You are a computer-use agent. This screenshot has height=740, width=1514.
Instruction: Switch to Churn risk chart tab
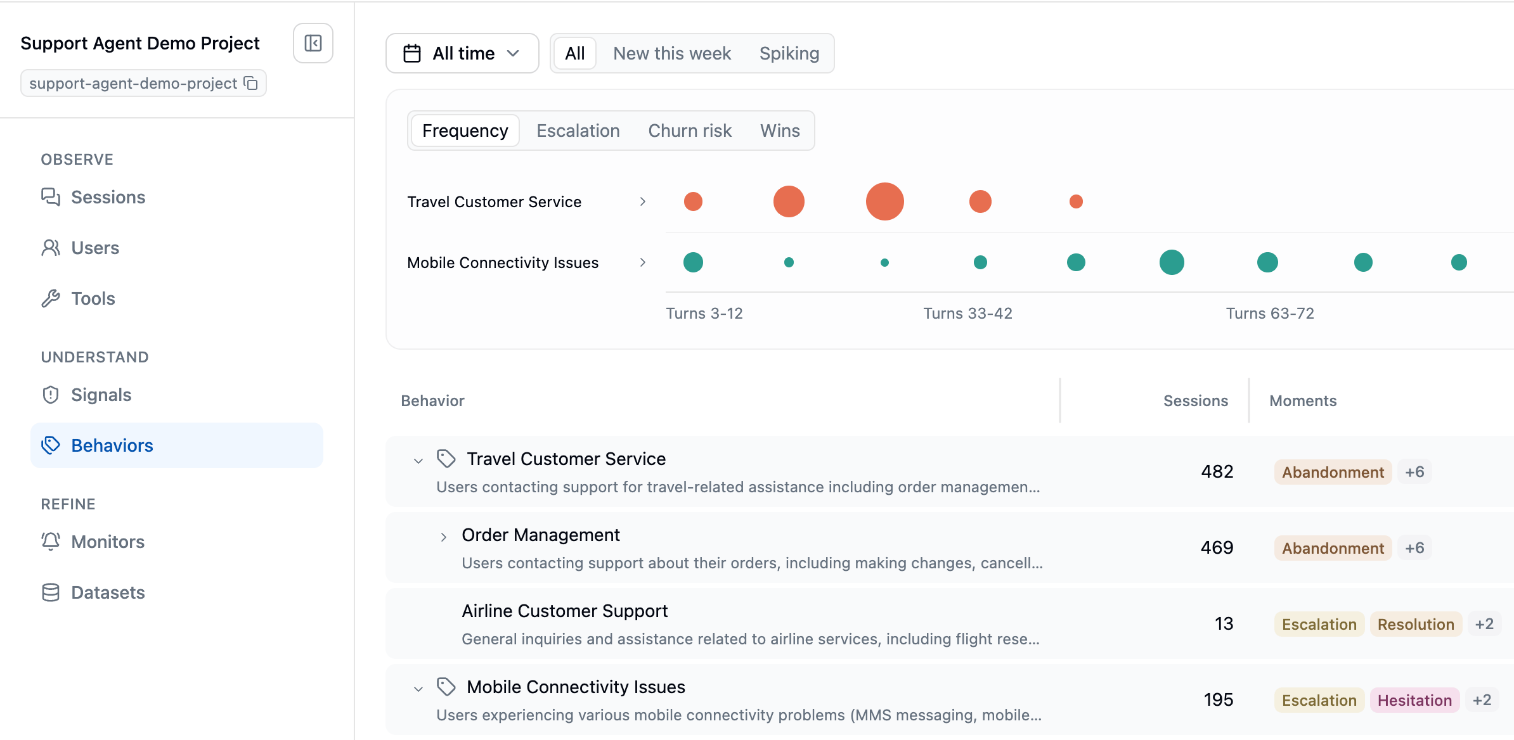coord(690,131)
